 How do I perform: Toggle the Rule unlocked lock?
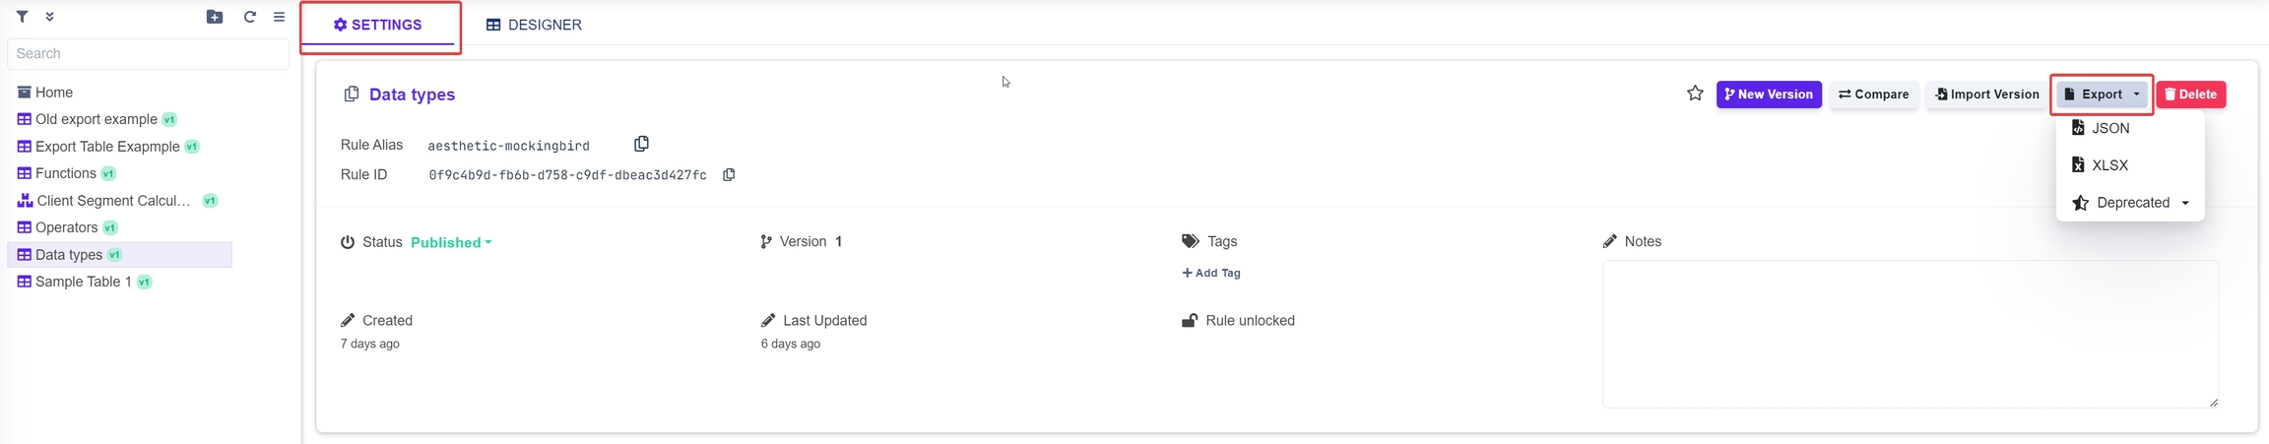(1190, 321)
